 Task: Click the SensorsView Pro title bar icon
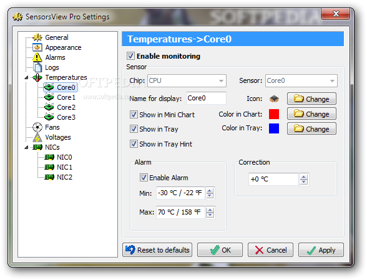17,17
